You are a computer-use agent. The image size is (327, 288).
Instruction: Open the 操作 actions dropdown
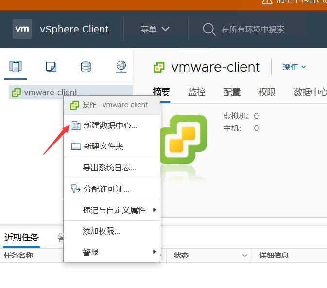294,67
